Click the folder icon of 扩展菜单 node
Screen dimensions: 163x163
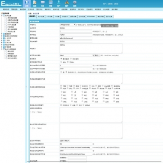tap(4, 47)
